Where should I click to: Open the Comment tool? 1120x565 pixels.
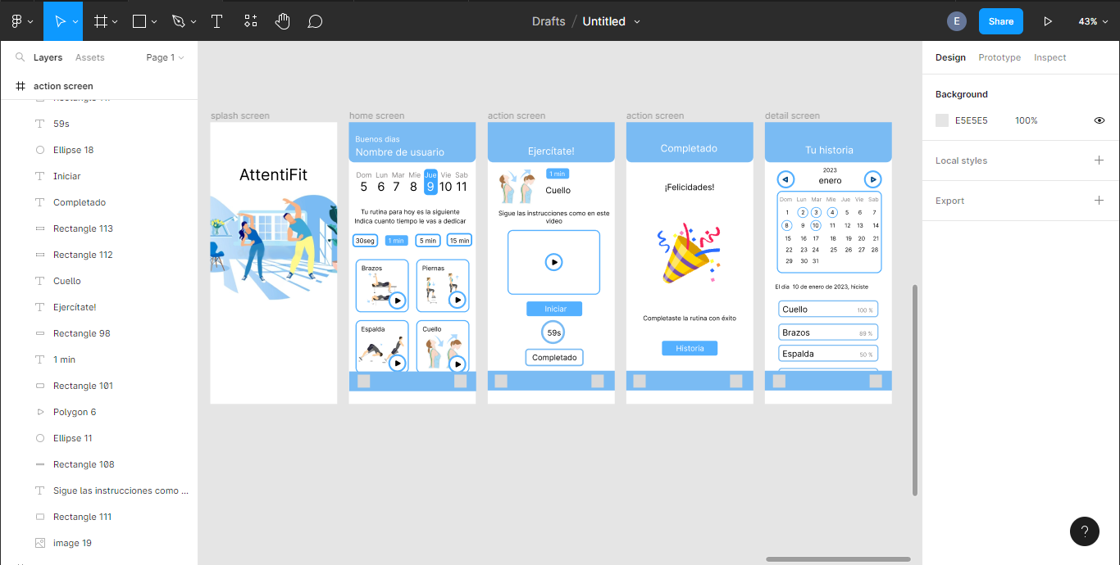[315, 20]
